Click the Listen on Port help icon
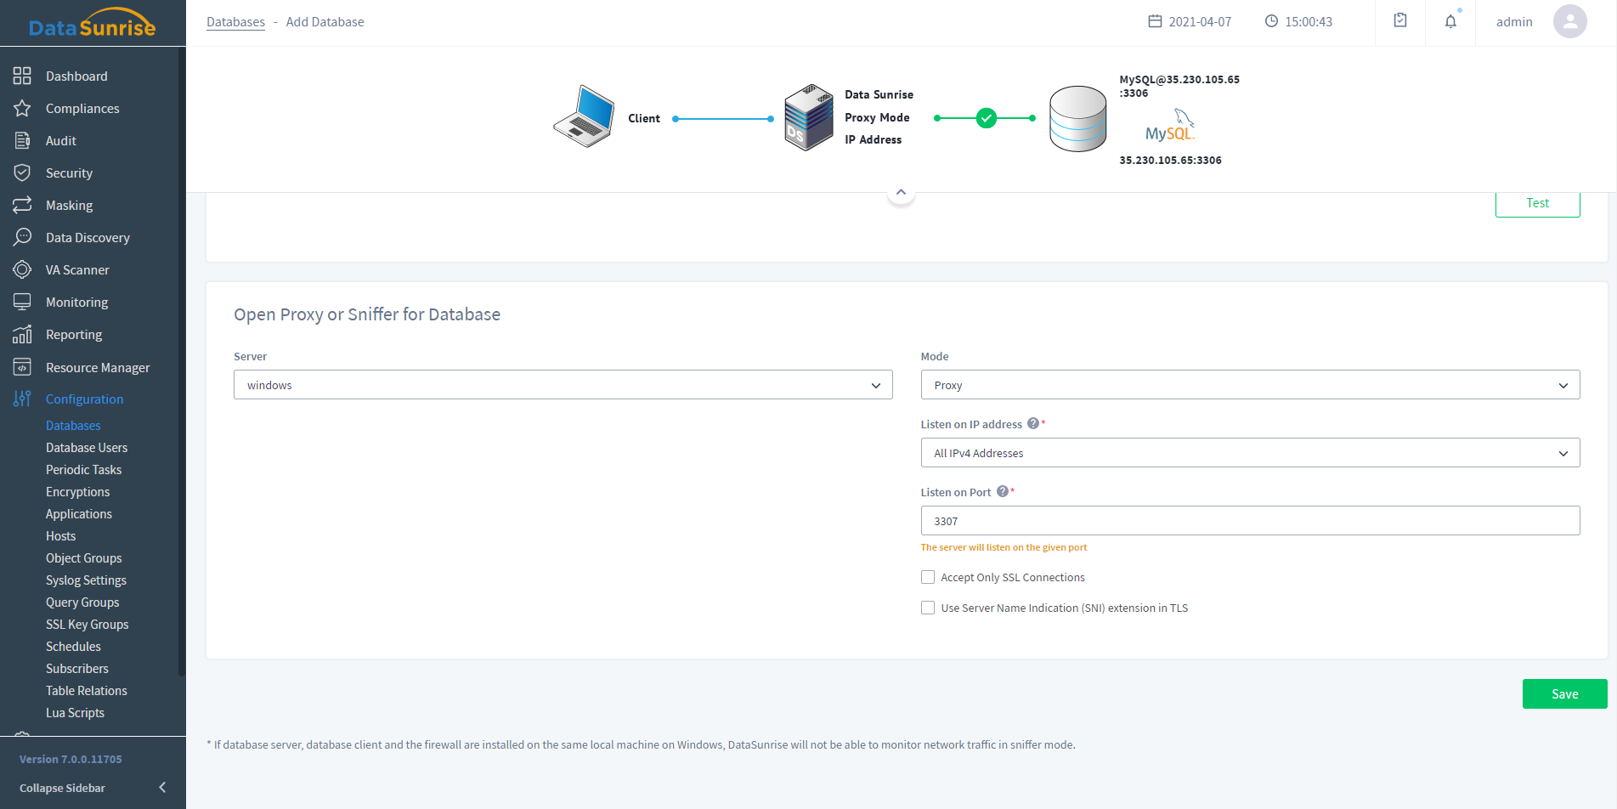 (1003, 491)
